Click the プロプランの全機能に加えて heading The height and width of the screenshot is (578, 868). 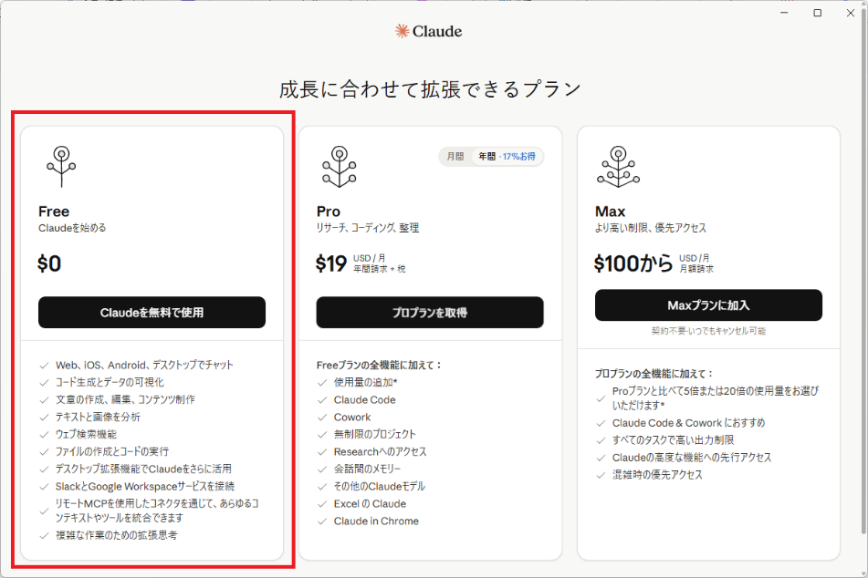654,374
